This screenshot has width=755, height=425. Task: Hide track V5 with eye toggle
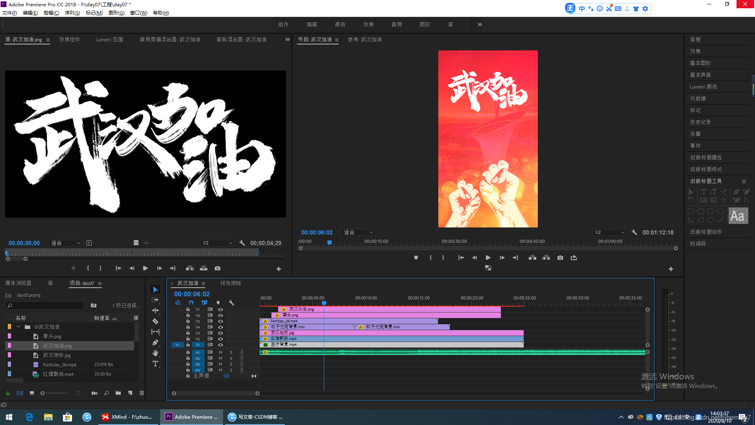pos(220,321)
